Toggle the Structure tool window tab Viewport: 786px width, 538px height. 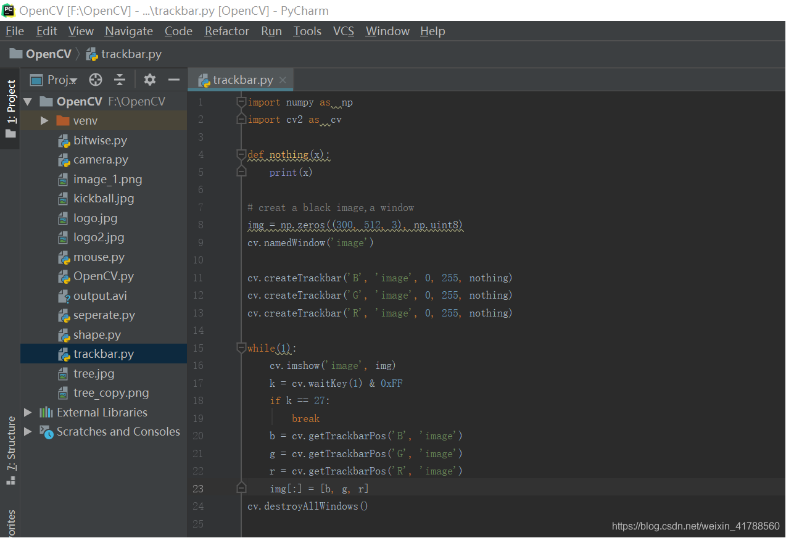click(x=10, y=450)
